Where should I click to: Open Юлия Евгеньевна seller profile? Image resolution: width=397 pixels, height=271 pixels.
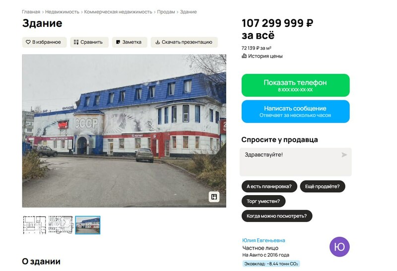[x=264, y=240]
